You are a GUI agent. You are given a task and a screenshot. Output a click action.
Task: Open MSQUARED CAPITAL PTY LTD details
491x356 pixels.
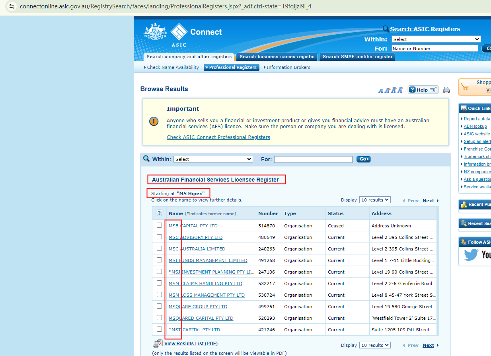[201, 318]
